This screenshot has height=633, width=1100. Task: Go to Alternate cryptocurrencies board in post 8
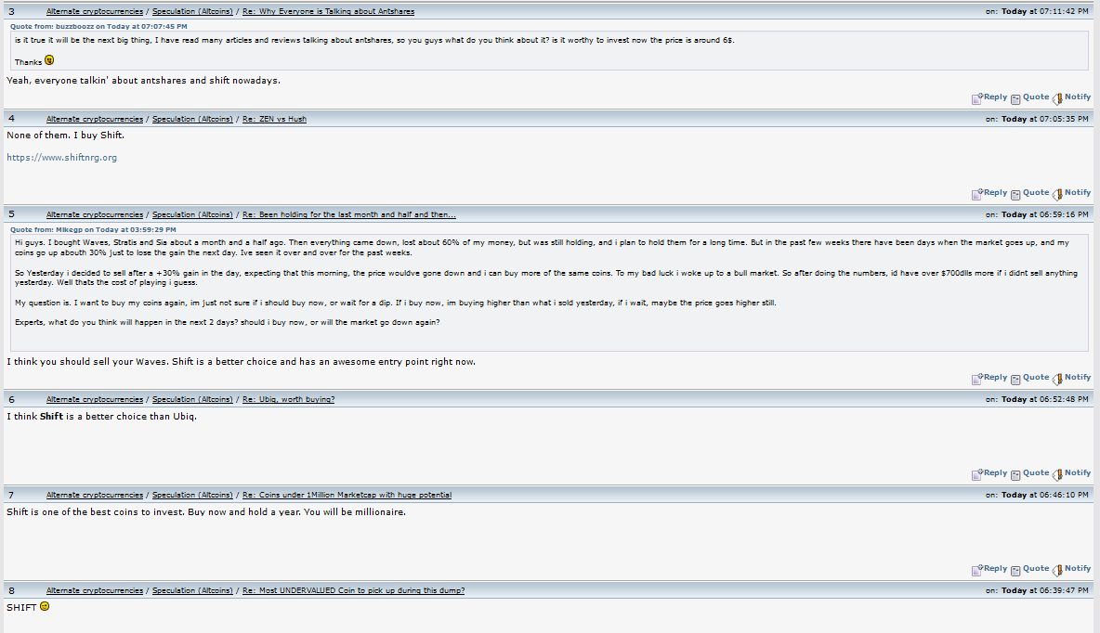click(x=95, y=590)
